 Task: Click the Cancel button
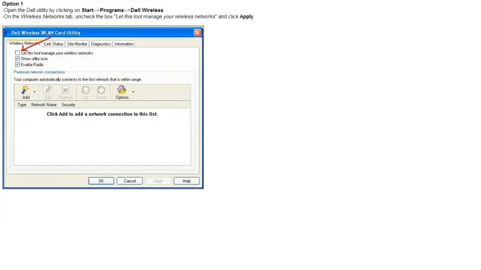(130, 181)
